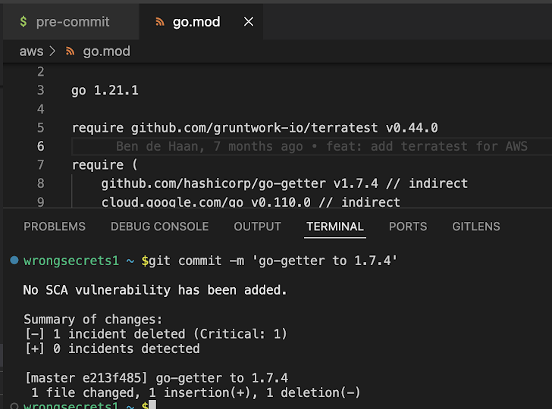Focus the terminal prompt cursor
Image resolution: width=552 pixels, height=409 pixels.
coord(152,407)
